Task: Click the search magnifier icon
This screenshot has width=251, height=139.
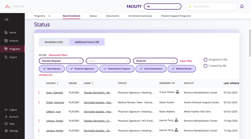Action: pos(190,6)
